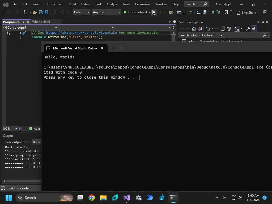Expand the ConsoleApp1 start target dropdown arrow

(x=149, y=12)
